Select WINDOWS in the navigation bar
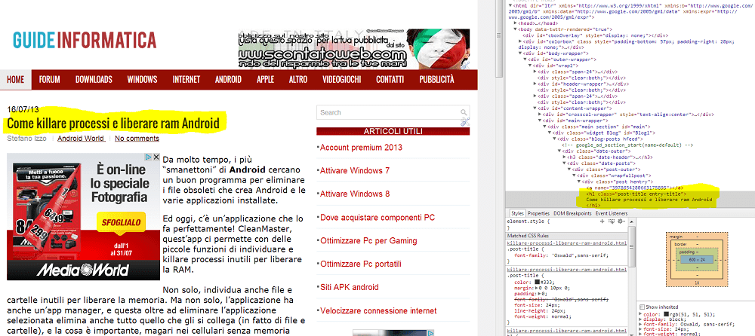This screenshot has height=336, width=755. pyautogui.click(x=142, y=79)
